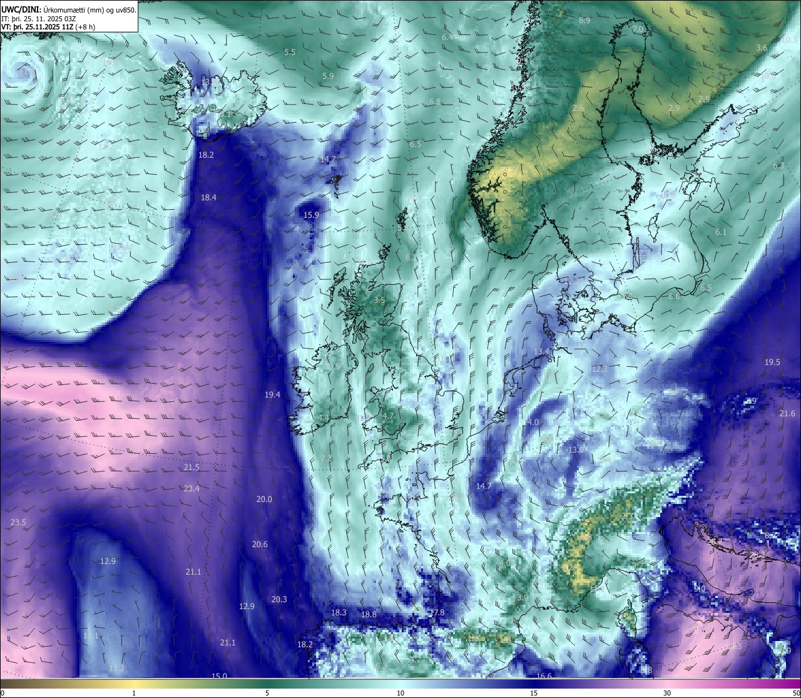Click the 19.5 value label
The image size is (801, 698).
coord(772,362)
